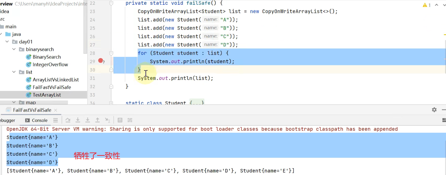Click the java source folder icon

[8, 34]
